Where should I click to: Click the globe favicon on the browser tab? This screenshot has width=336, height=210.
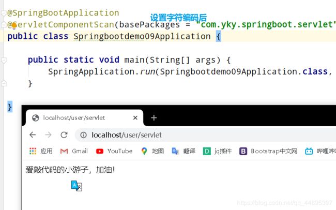coord(35,118)
